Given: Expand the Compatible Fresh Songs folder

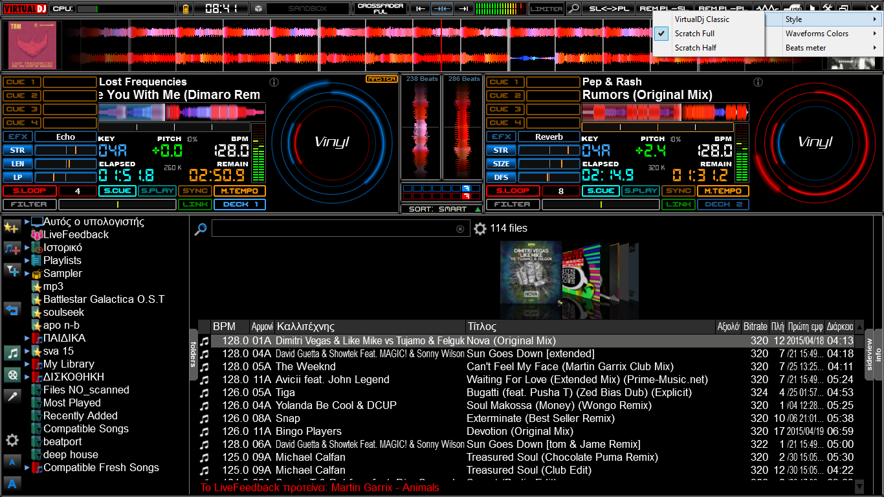Looking at the screenshot, I should [27, 467].
